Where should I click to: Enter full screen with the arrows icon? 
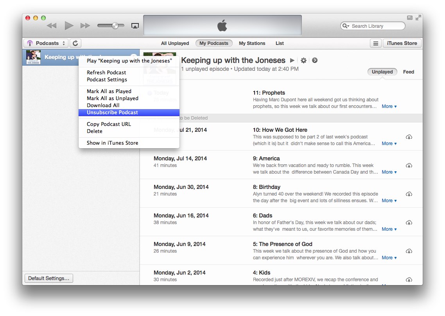(x=418, y=18)
